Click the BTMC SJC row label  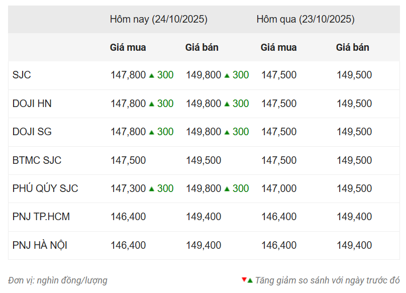click(37, 160)
